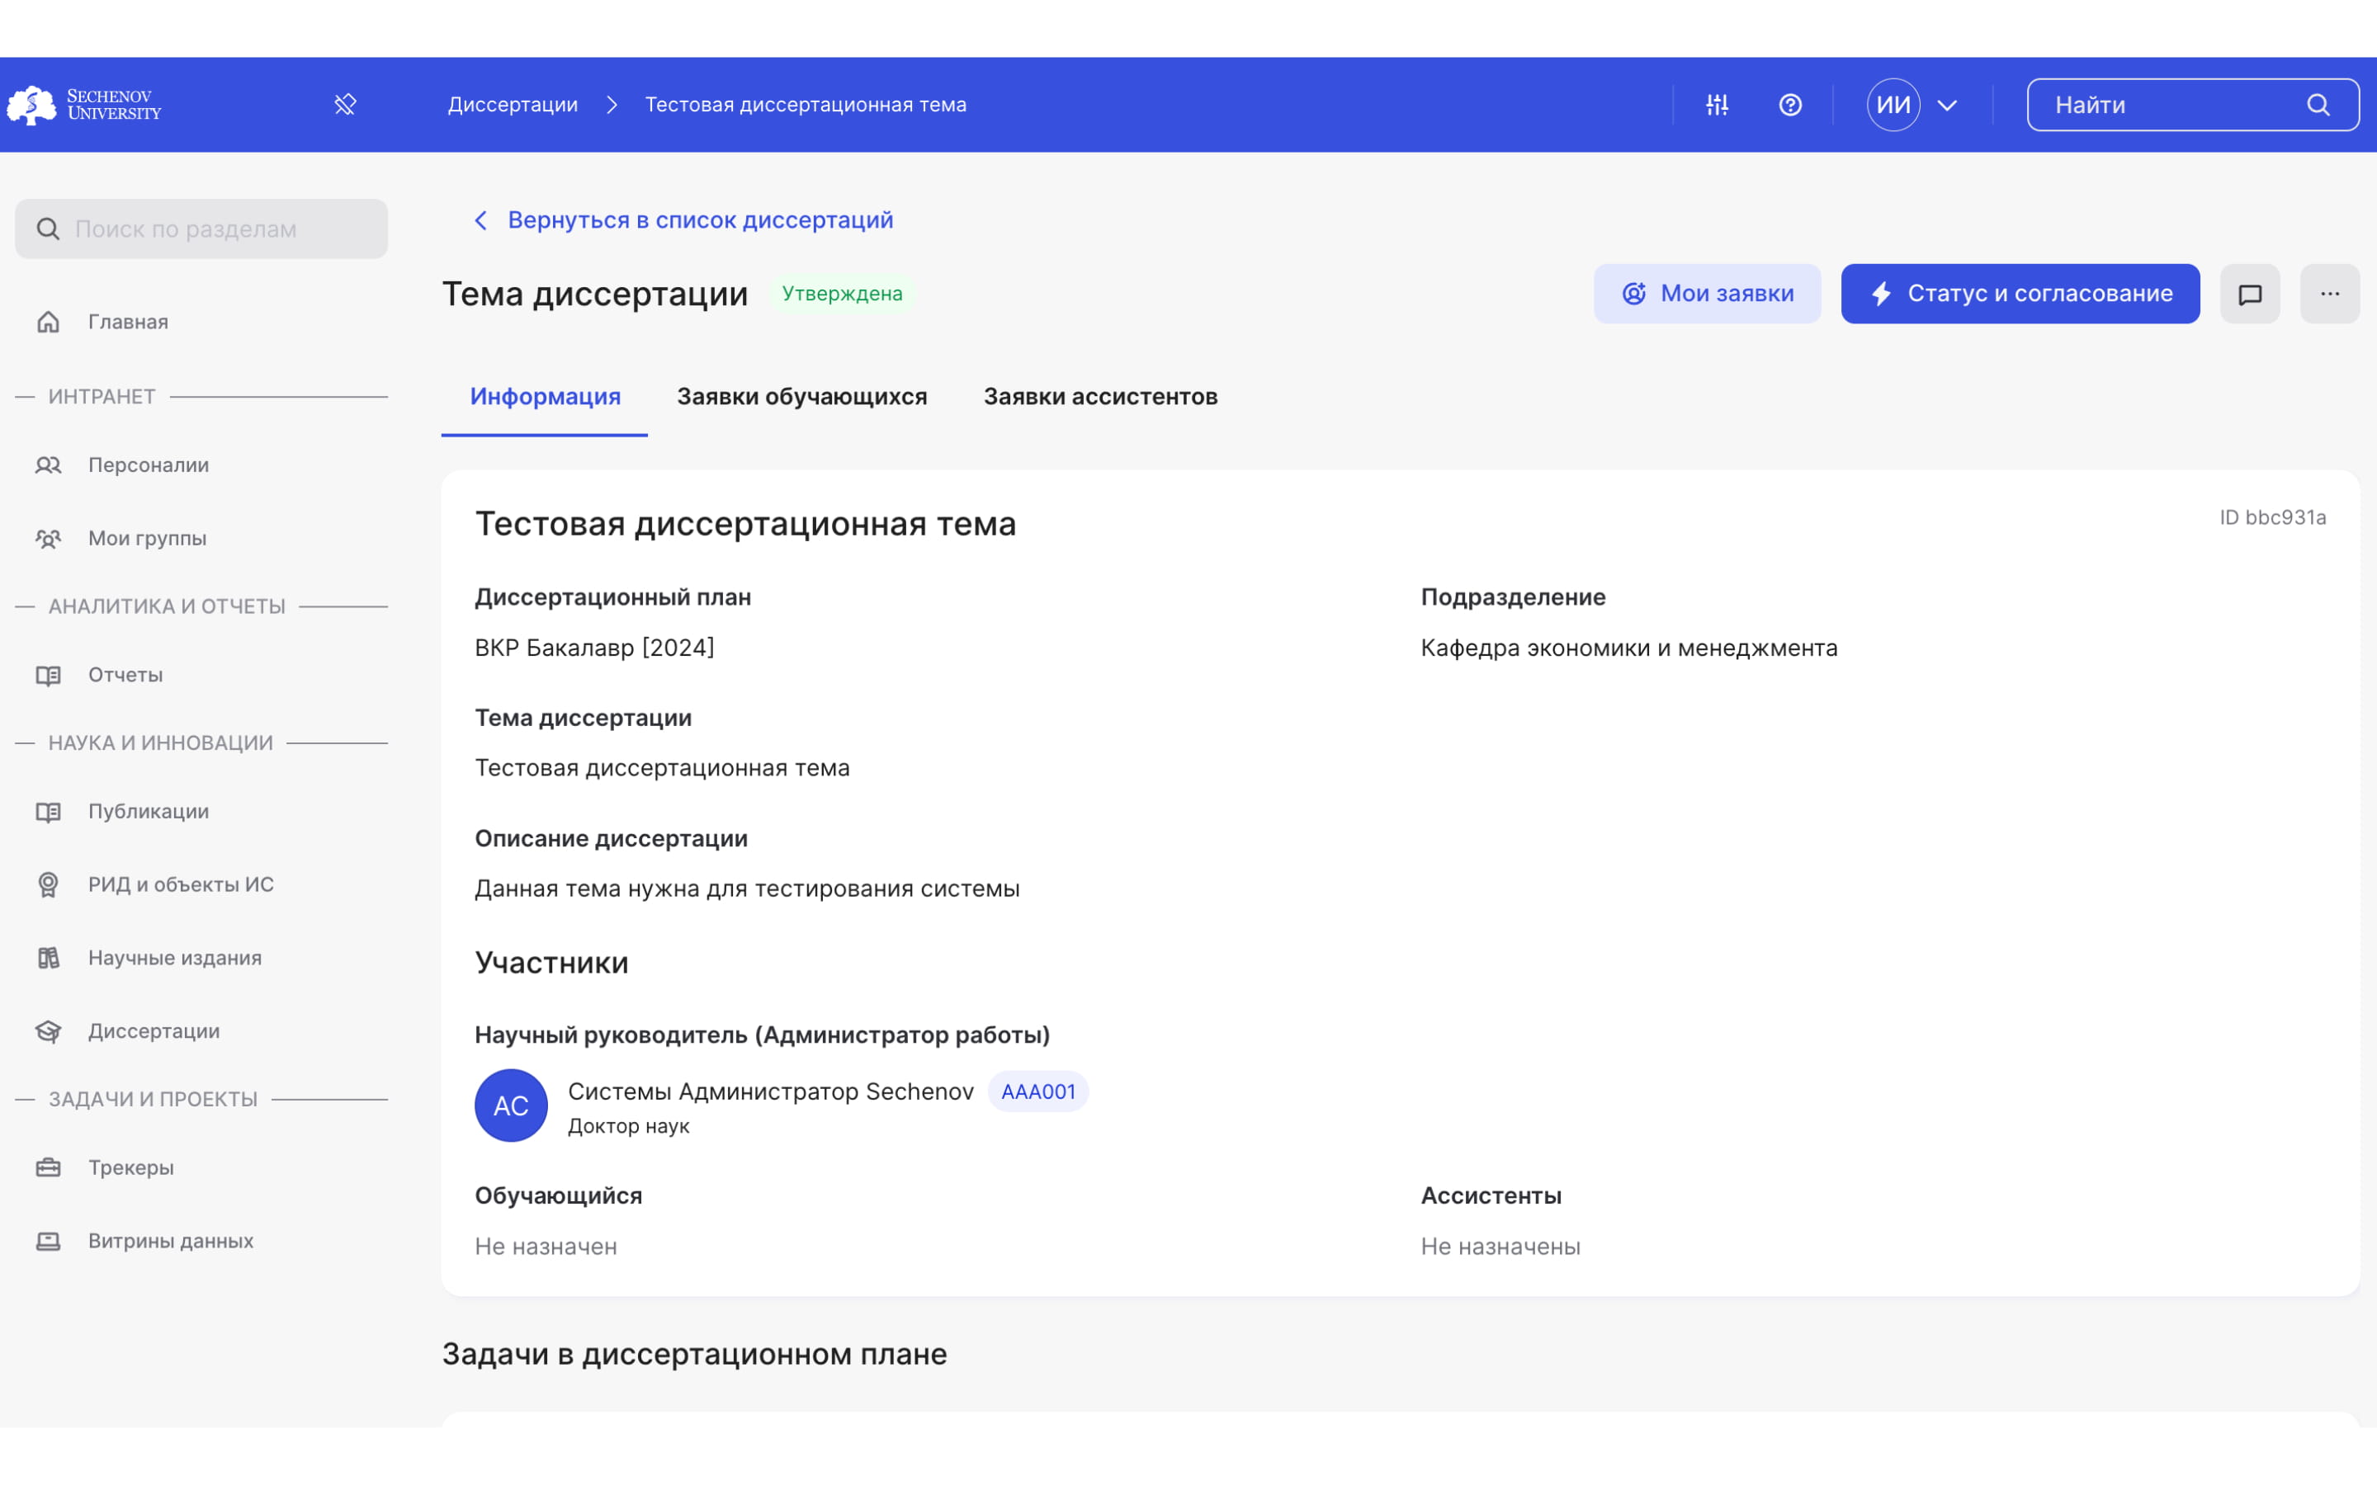The width and height of the screenshot is (2377, 1485).
Task: Click the НАУКА И ИННОВАЦИИ section header
Action: tap(161, 743)
